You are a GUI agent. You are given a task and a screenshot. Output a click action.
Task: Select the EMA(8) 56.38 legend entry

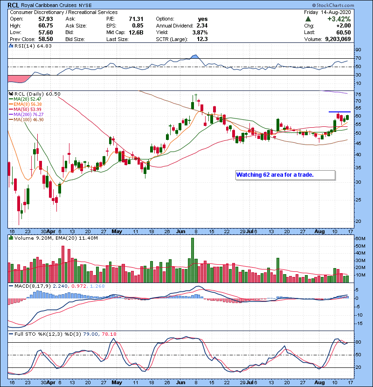click(26, 104)
